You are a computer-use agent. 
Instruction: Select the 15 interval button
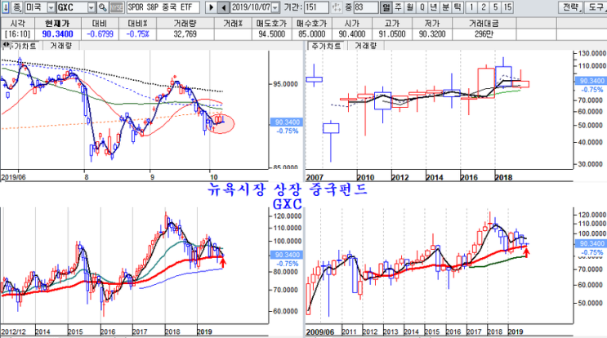pyautogui.click(x=507, y=7)
